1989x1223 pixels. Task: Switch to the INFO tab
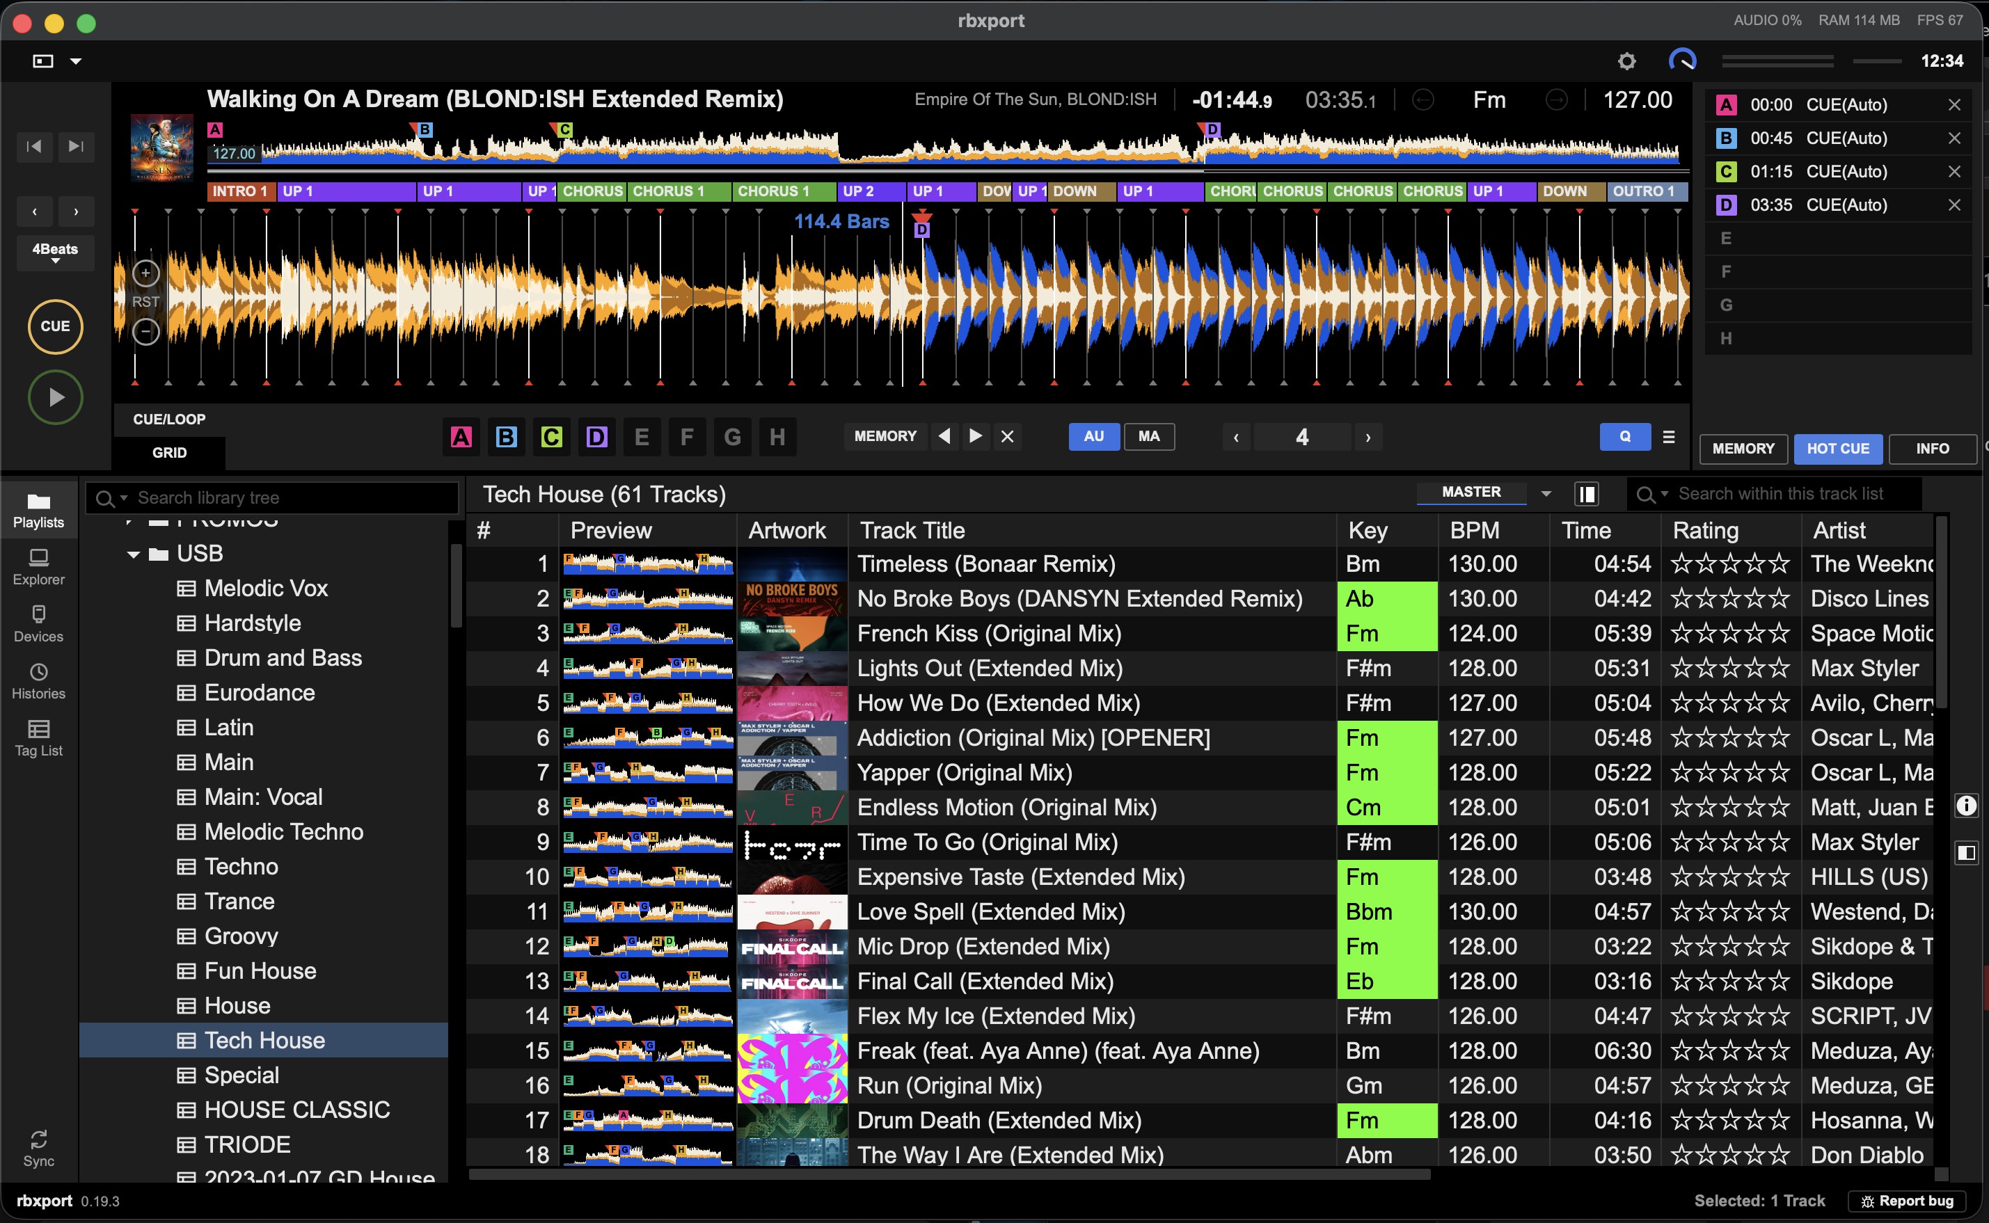click(x=1933, y=449)
